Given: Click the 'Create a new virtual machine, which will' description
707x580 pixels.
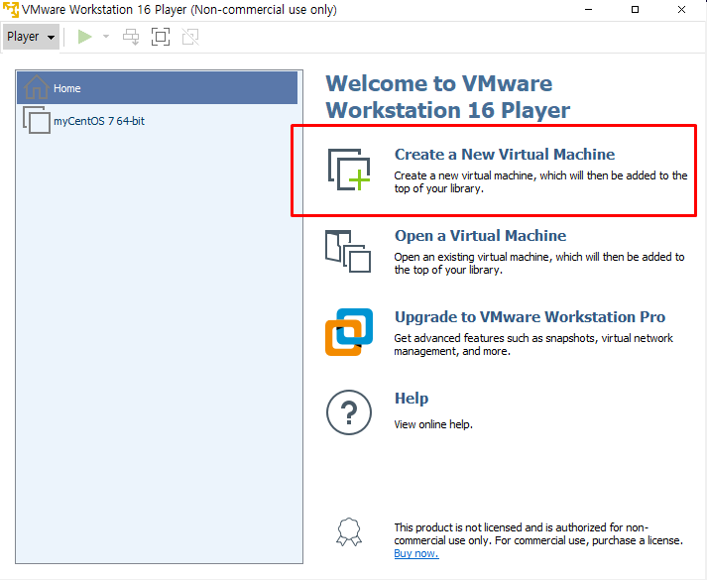Looking at the screenshot, I should point(540,181).
